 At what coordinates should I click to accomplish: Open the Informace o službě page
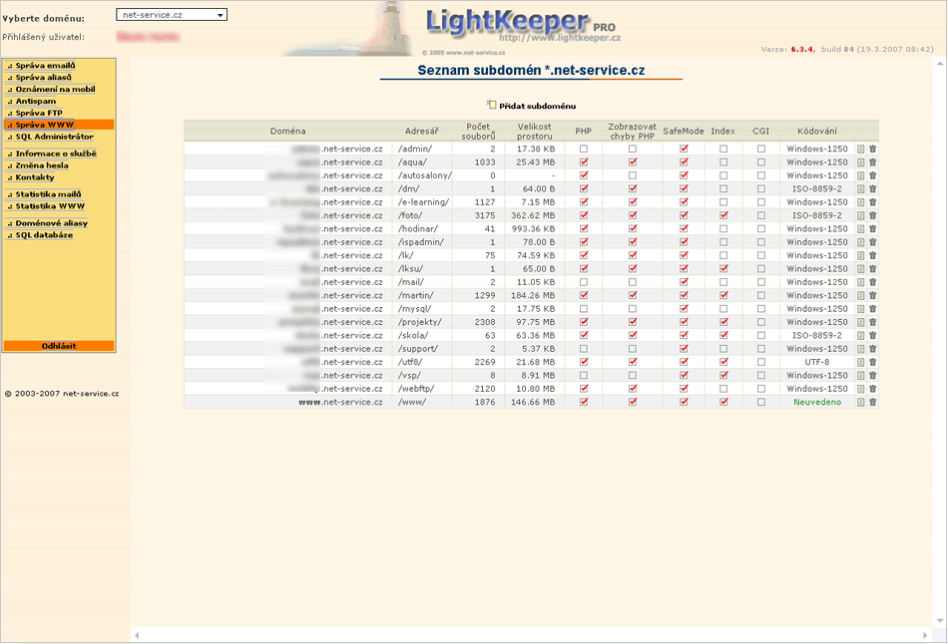coord(56,154)
